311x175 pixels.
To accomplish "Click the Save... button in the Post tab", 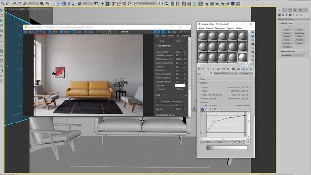I will click(x=163, y=41).
